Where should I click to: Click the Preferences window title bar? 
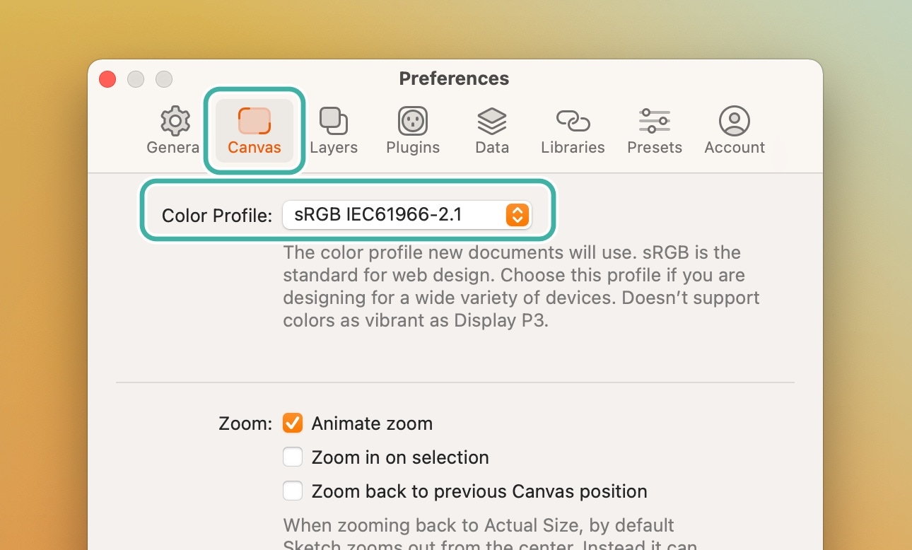pyautogui.click(x=454, y=78)
